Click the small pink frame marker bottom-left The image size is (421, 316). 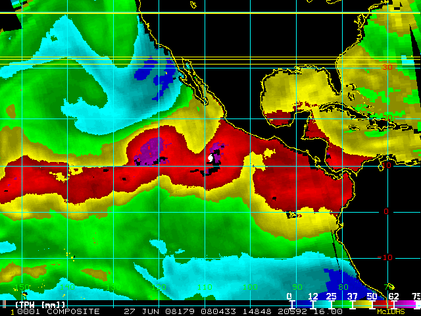coord(5,304)
